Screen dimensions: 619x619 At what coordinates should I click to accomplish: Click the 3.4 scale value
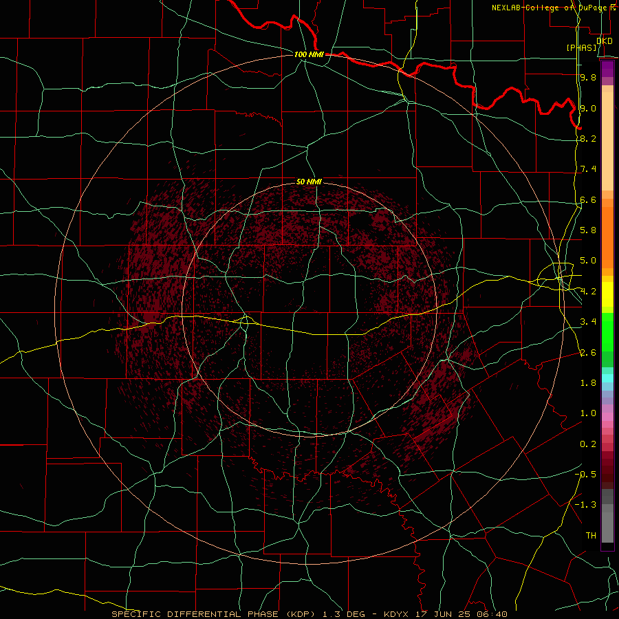[x=588, y=322]
